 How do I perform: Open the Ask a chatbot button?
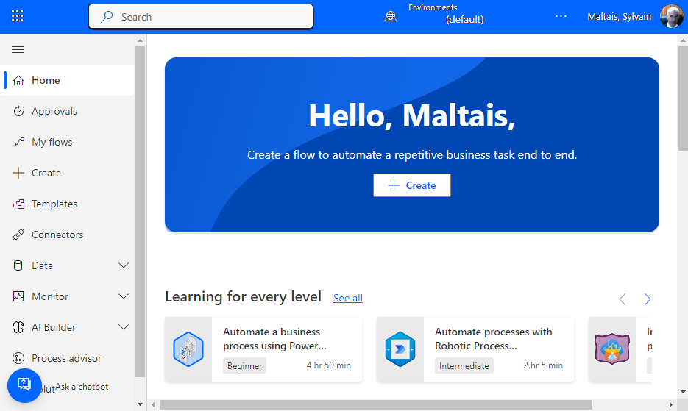(24, 385)
